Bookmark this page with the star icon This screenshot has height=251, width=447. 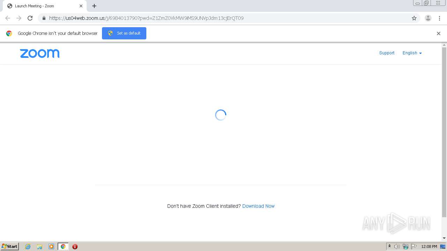414,18
